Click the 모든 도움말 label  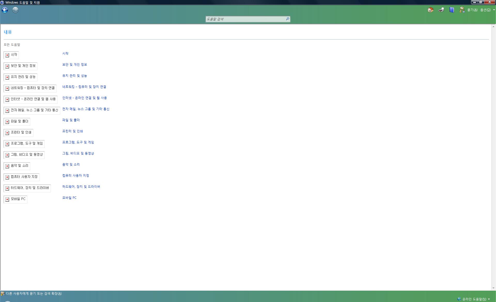12,45
